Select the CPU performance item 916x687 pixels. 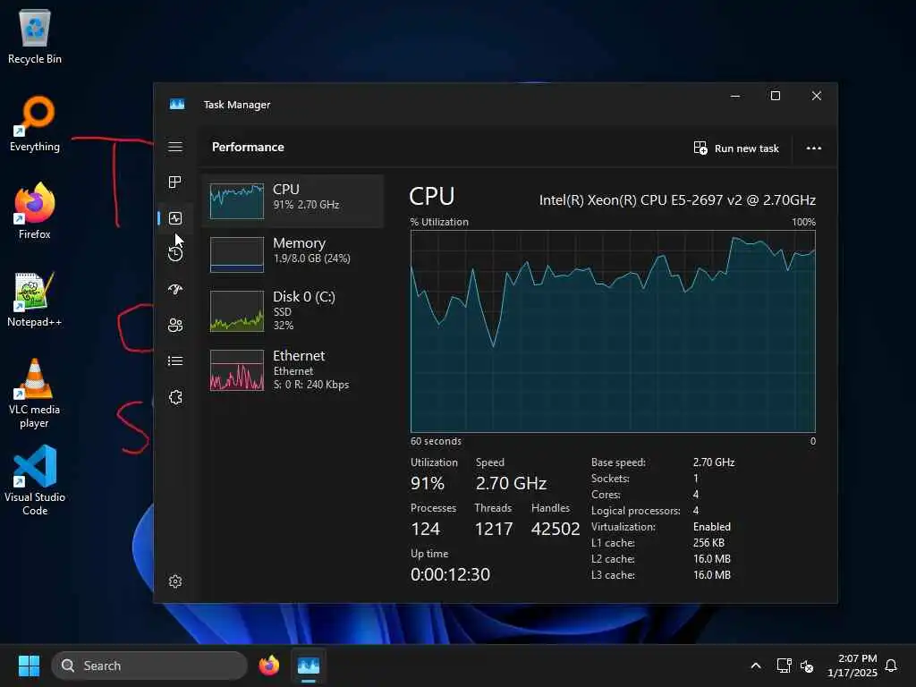point(293,200)
